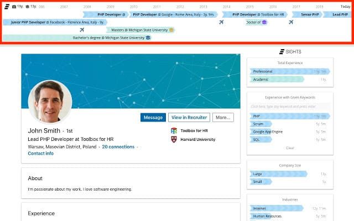Click the purple graduation cap beside Doctor of

pyautogui.click(x=264, y=22)
